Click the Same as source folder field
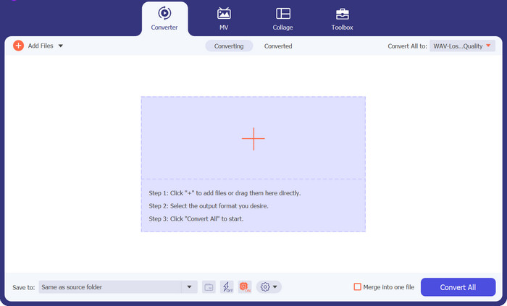Viewport: 507px width, 306px height. click(109, 287)
